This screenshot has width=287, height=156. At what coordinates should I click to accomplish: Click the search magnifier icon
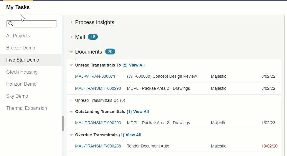(x=11, y=24)
